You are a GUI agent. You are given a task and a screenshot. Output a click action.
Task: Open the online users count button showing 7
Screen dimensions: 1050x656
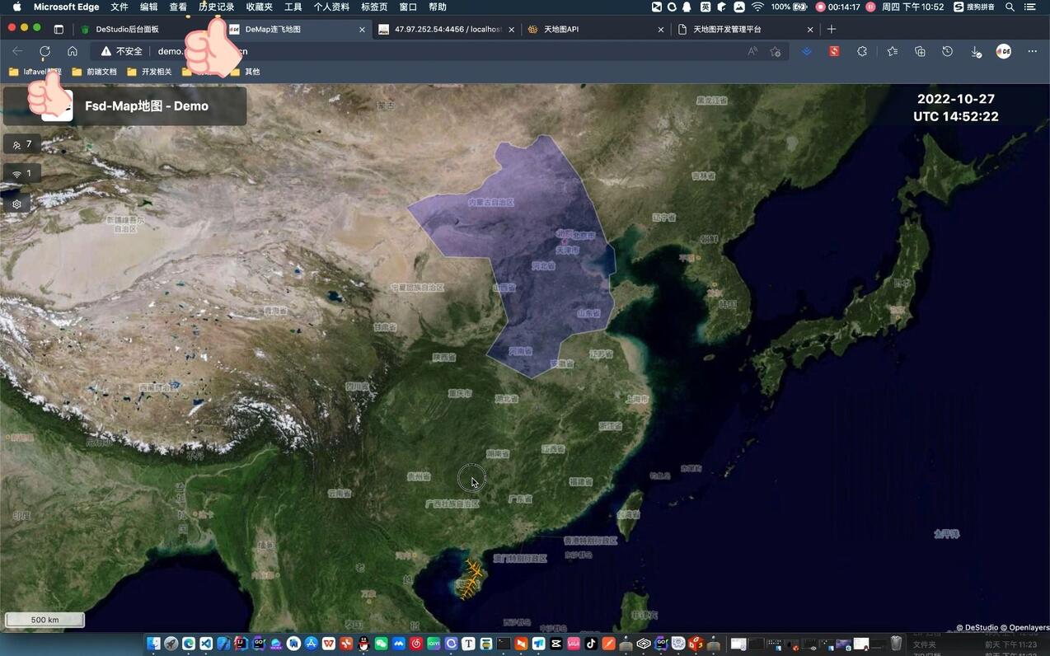click(x=22, y=144)
